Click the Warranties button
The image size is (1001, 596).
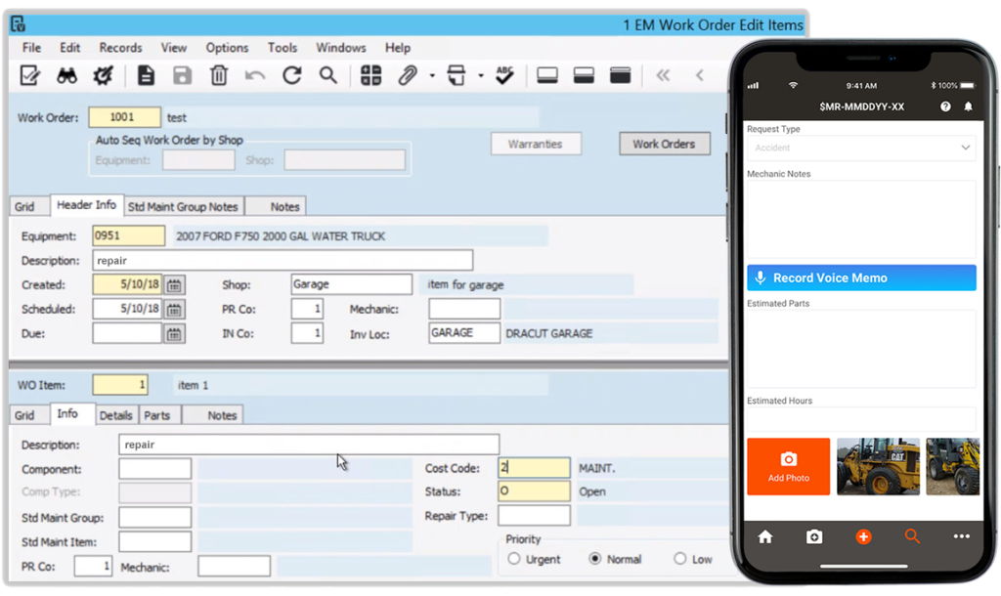pos(536,143)
